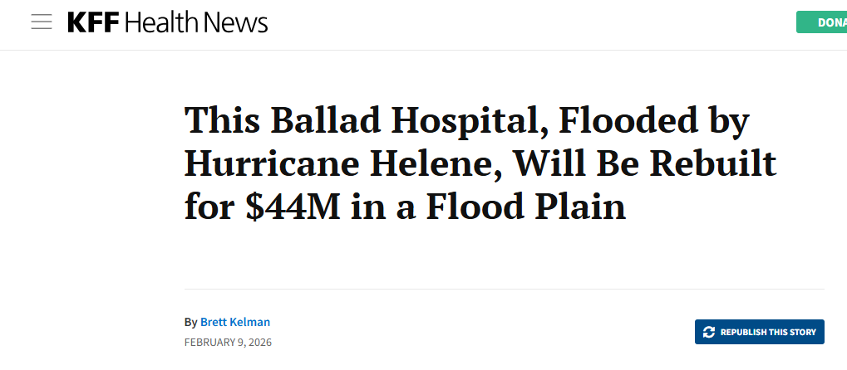
Task: Select the "Health News" logo text
Action: [197, 22]
